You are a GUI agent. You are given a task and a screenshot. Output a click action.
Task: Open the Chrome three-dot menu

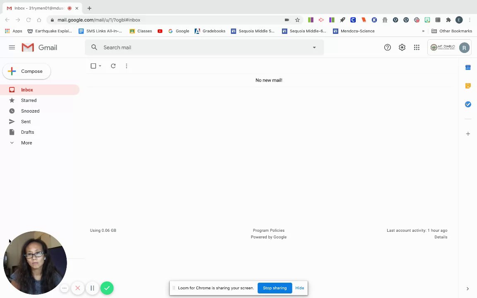470,20
